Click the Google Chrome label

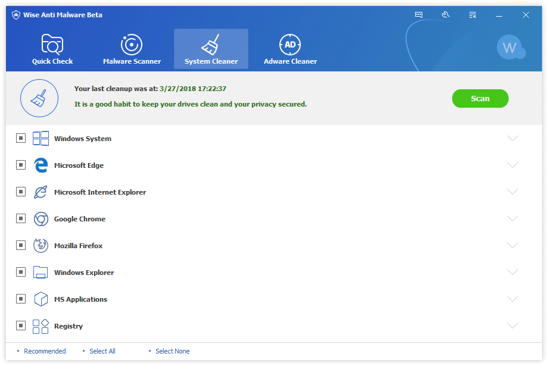tap(80, 219)
